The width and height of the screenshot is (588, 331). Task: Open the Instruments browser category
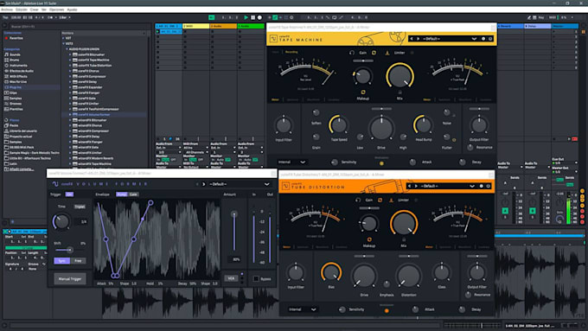click(16, 65)
